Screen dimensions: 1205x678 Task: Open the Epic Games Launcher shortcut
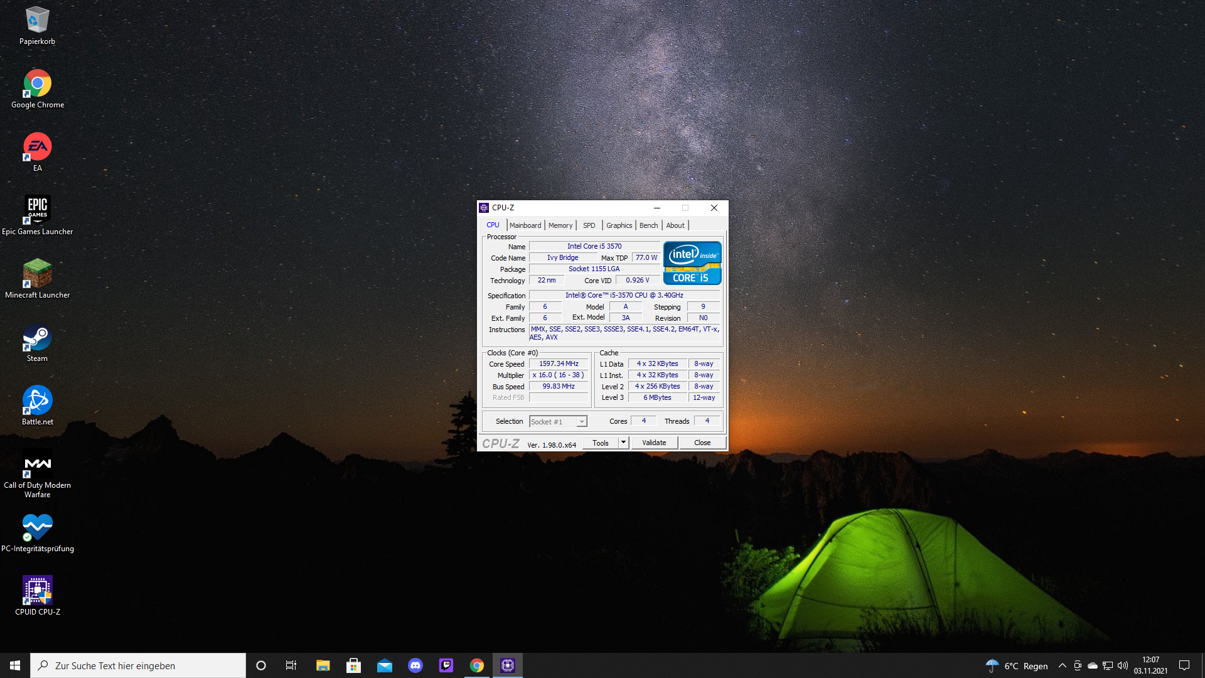point(37,210)
